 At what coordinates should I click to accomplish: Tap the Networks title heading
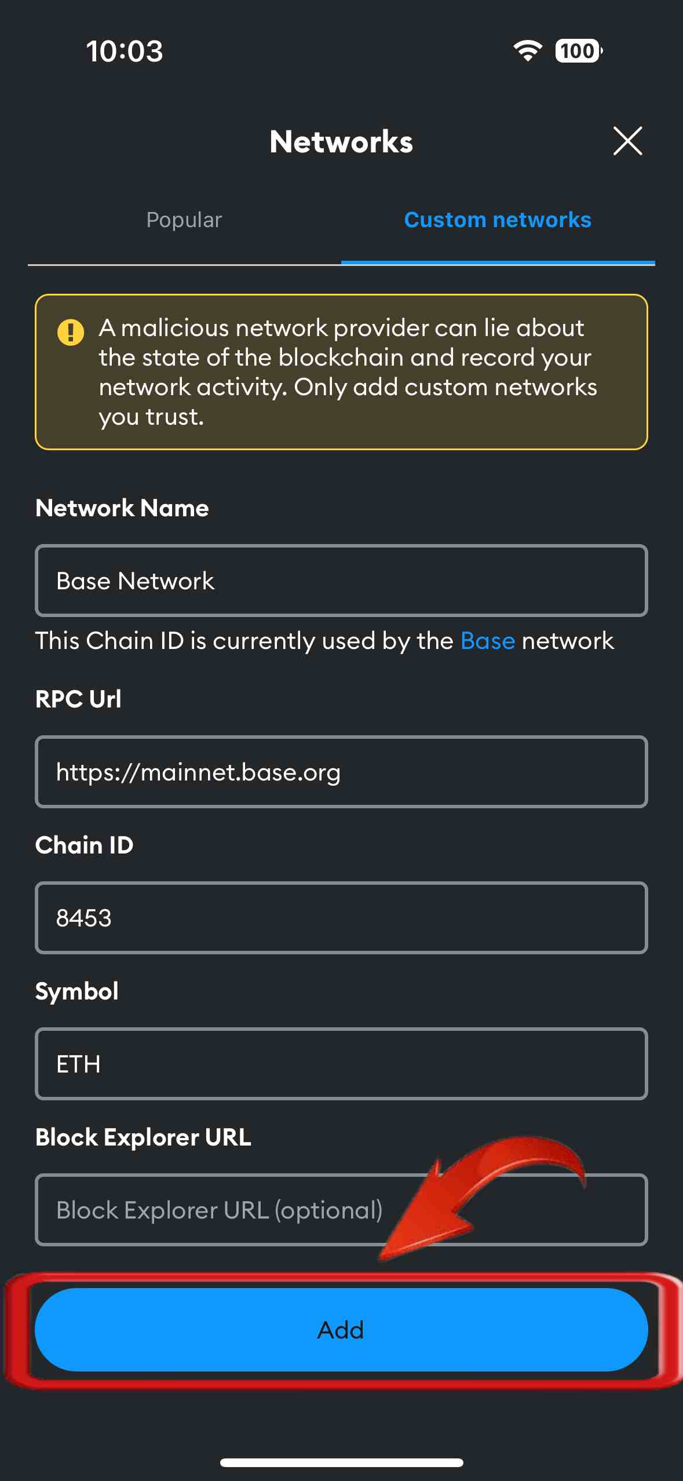(341, 142)
